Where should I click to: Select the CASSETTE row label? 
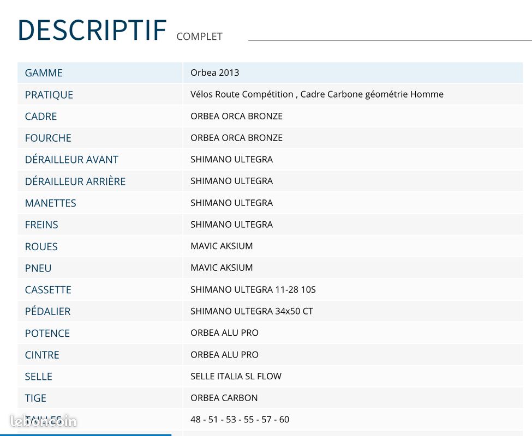[x=48, y=289]
